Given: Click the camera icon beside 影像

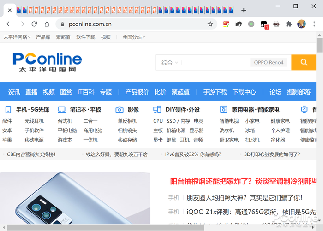Looking at the screenshot, I should coord(120,110).
